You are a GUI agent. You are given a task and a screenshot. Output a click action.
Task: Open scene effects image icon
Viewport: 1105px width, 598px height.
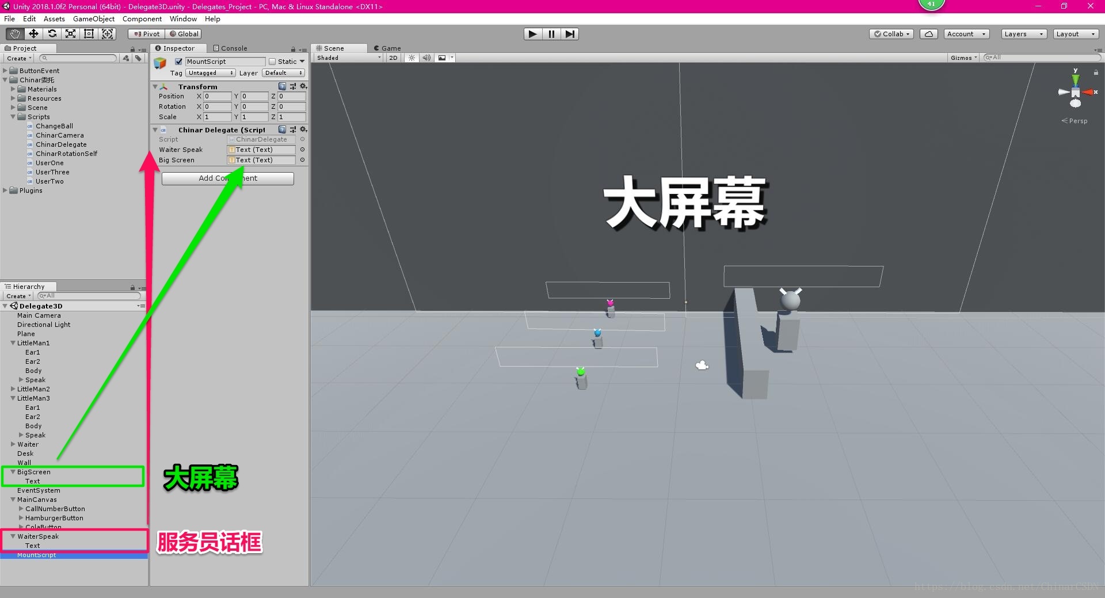click(442, 58)
